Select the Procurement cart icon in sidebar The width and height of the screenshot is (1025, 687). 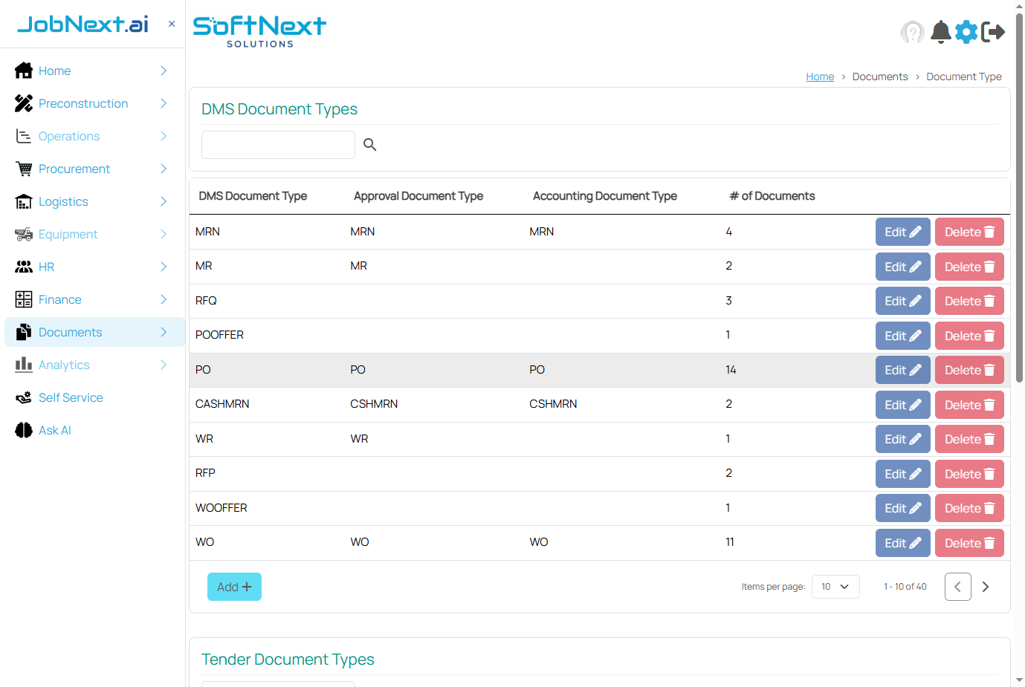[22, 169]
